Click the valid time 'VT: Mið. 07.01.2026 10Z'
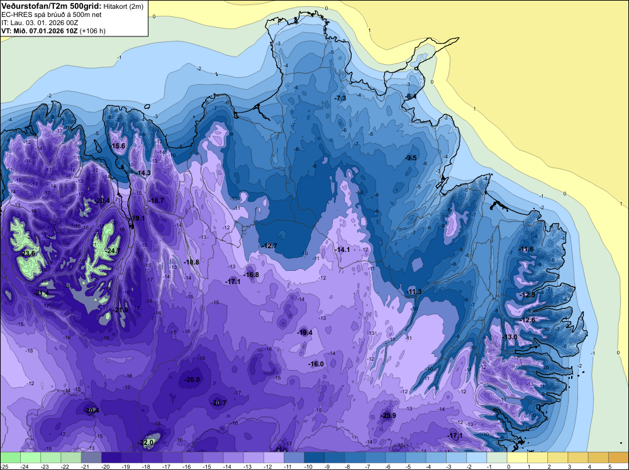 pos(39,31)
